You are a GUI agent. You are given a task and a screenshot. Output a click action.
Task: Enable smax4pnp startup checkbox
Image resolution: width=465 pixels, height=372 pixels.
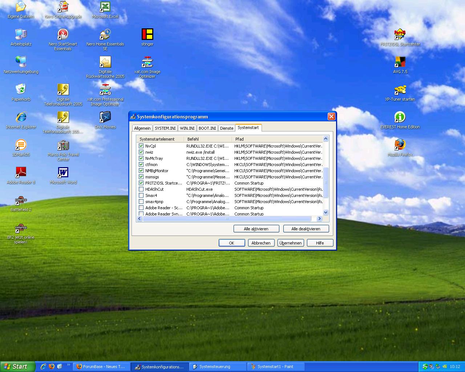pyautogui.click(x=141, y=202)
